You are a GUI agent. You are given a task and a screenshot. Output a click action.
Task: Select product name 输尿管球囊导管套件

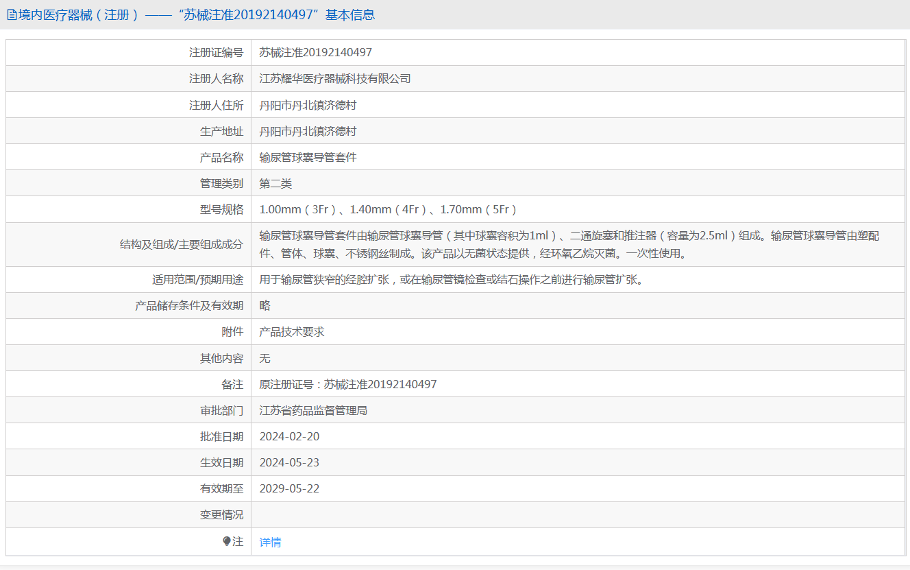308,157
